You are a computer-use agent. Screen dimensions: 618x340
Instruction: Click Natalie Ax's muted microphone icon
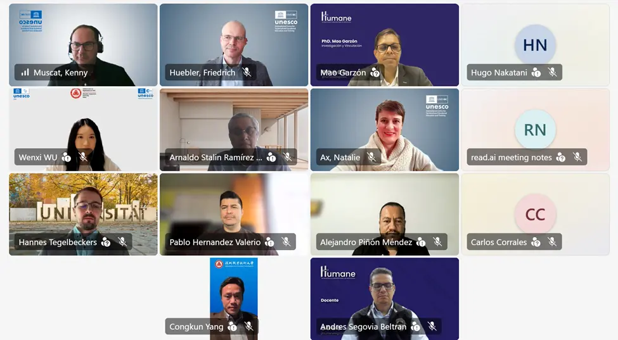371,158
